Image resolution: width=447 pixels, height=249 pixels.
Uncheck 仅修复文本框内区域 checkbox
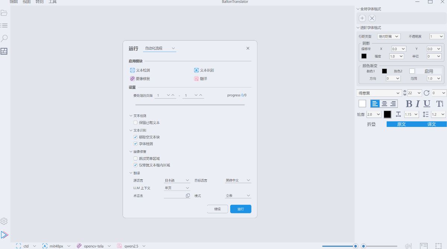tap(136, 165)
